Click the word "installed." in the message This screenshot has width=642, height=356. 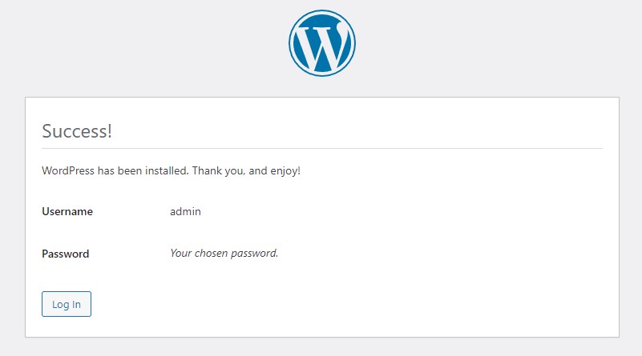pyautogui.click(x=167, y=170)
